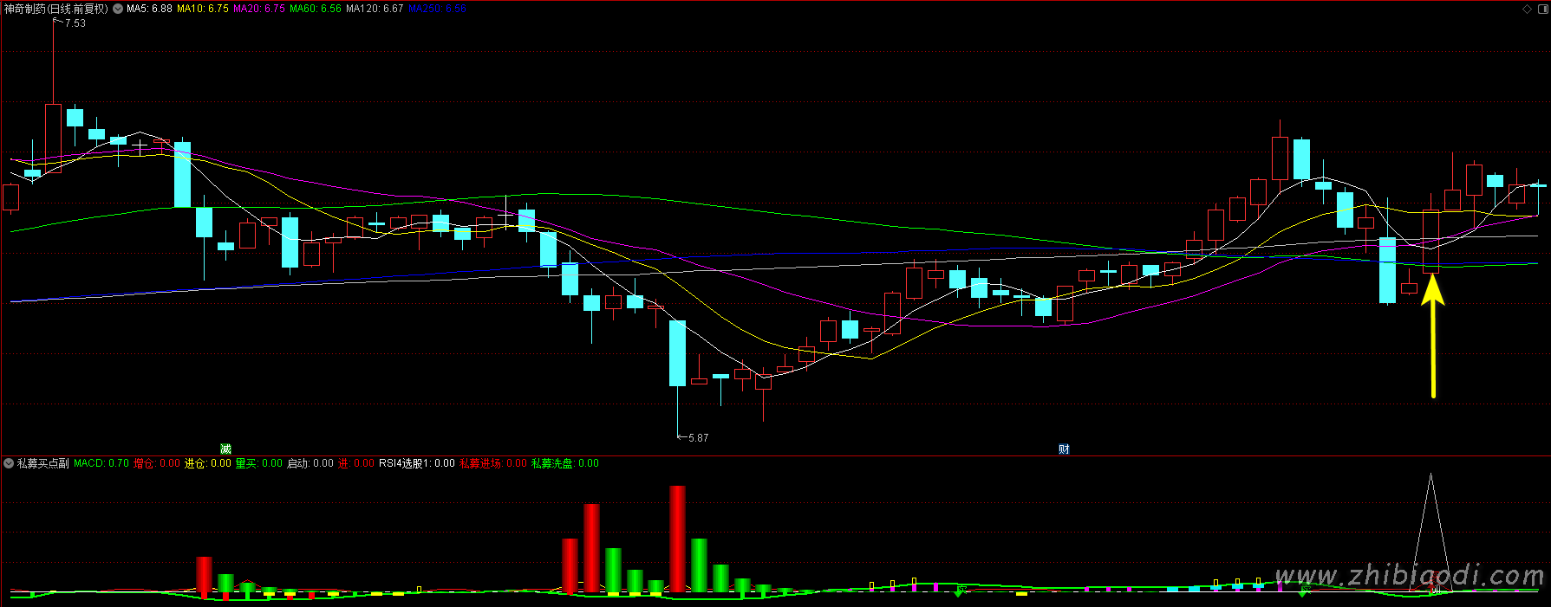Click the MACD value label in sub-chart

(101, 463)
